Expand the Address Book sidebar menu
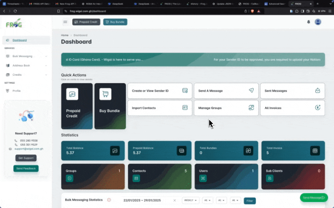The width and height of the screenshot is (334, 208). 26,65
